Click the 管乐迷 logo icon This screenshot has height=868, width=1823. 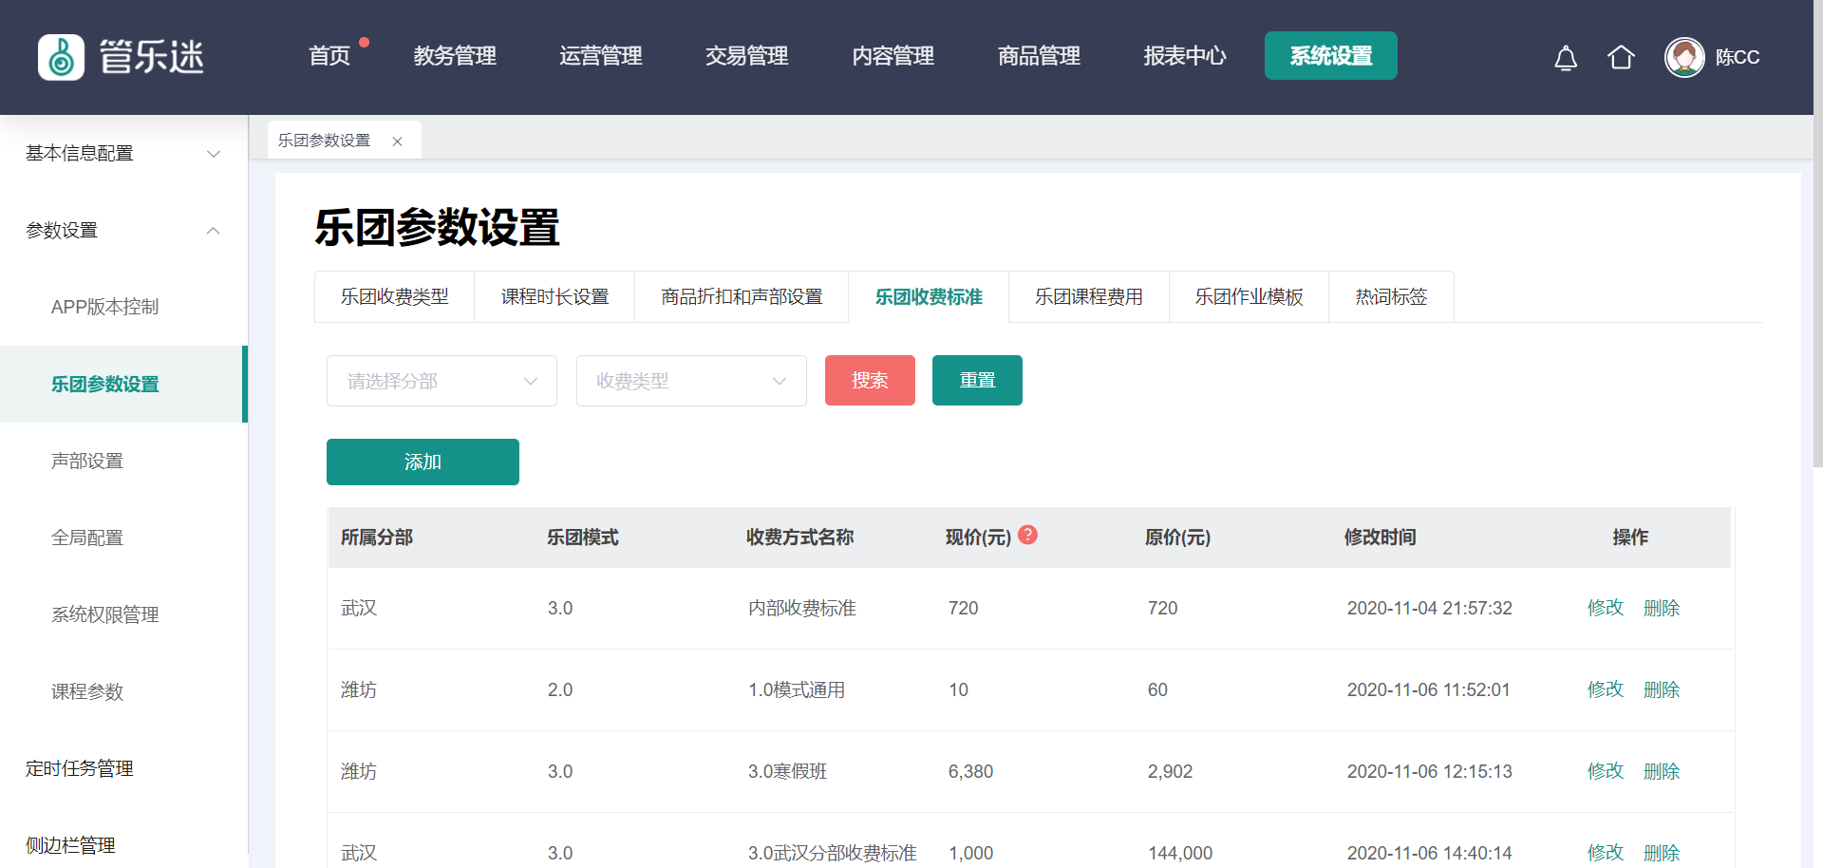(x=62, y=57)
